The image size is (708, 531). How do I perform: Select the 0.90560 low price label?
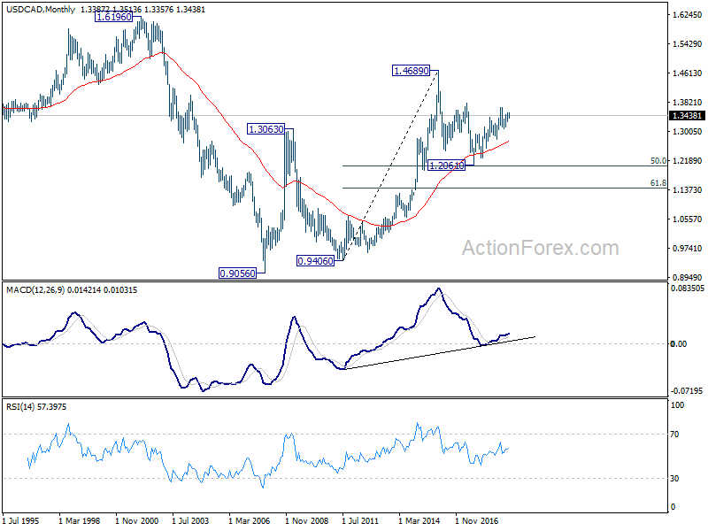click(237, 273)
